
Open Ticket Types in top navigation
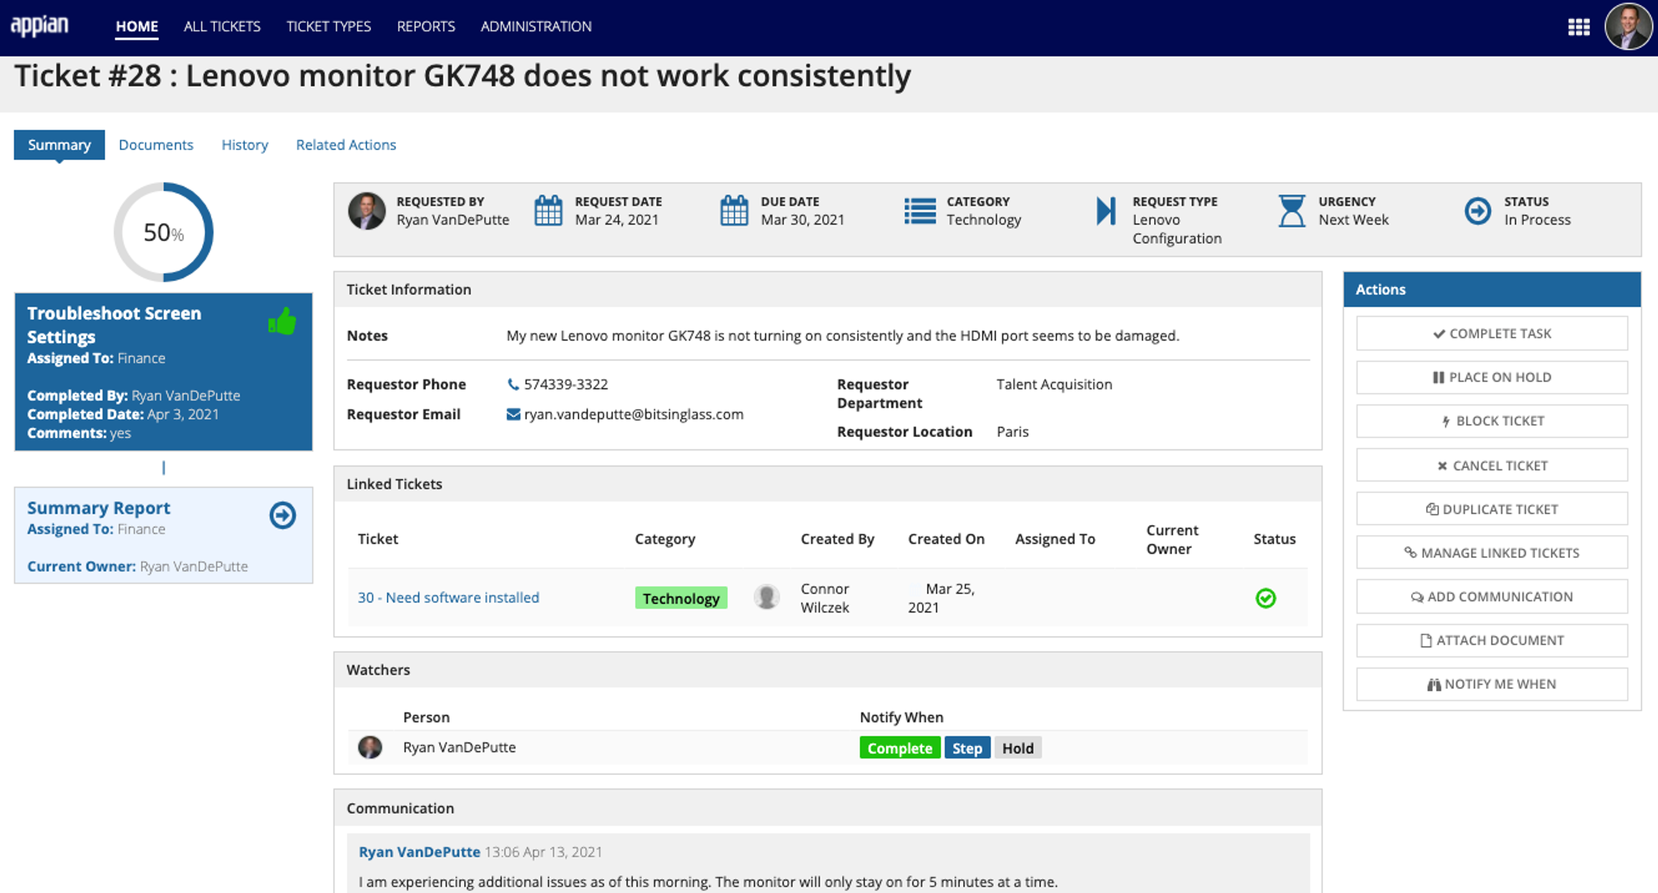[329, 26]
